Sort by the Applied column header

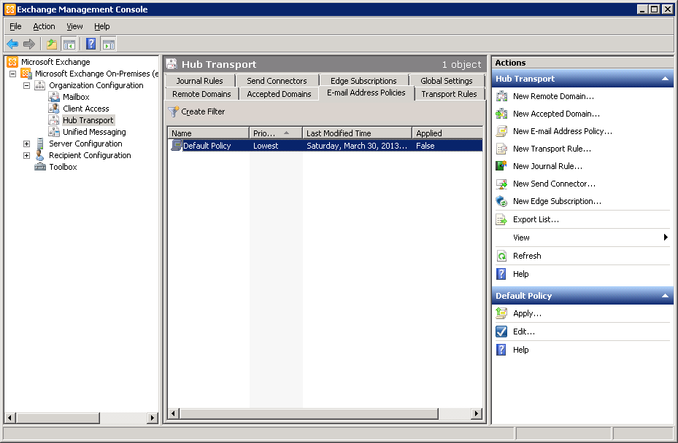(x=447, y=133)
